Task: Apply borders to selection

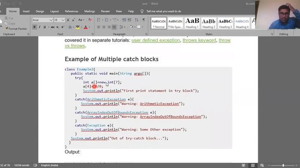Action: [139, 27]
